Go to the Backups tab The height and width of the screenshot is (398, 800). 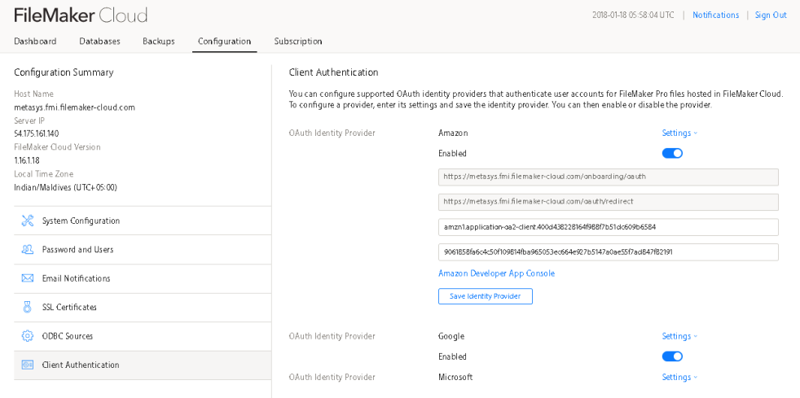[159, 42]
